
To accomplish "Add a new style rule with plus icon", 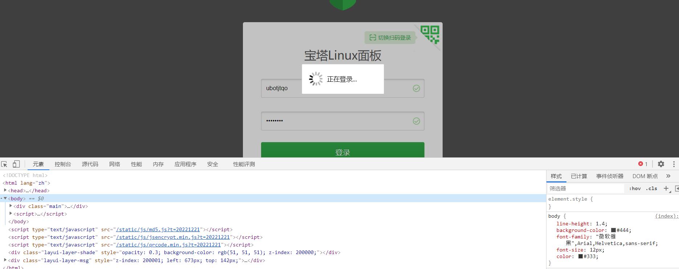I will [666, 188].
